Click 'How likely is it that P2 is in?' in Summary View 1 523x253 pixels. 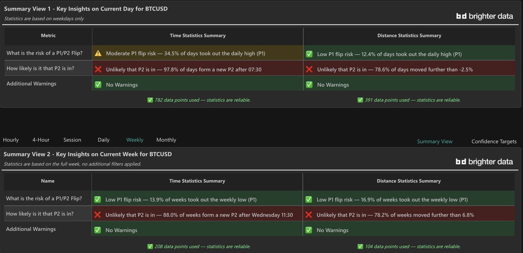(40, 68)
